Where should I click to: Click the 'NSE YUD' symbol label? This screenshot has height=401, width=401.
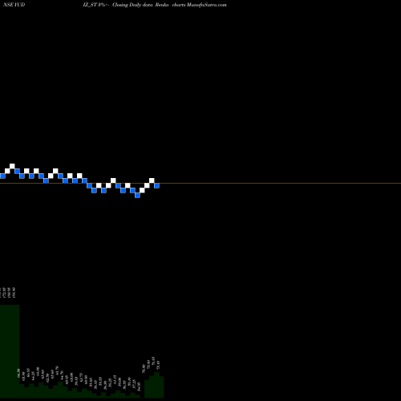point(14,5)
